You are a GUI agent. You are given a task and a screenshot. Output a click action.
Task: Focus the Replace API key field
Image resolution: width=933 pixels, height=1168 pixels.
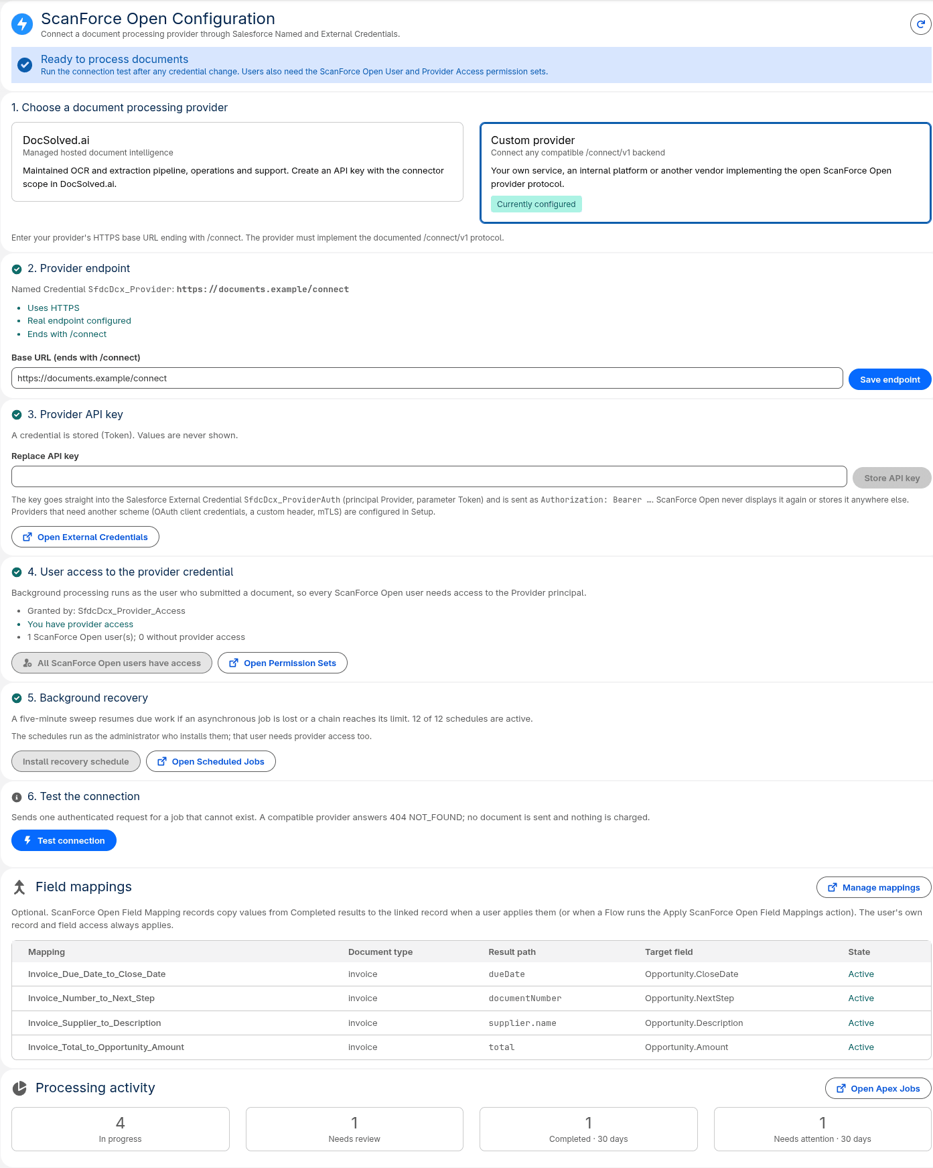coord(429,476)
